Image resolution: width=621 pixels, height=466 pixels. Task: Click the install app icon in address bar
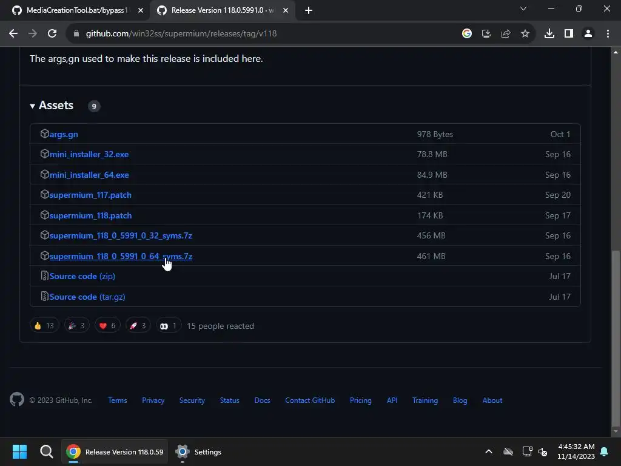click(486, 34)
